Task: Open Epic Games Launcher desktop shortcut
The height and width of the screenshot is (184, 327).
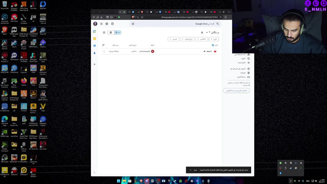Action: click(x=5, y=83)
